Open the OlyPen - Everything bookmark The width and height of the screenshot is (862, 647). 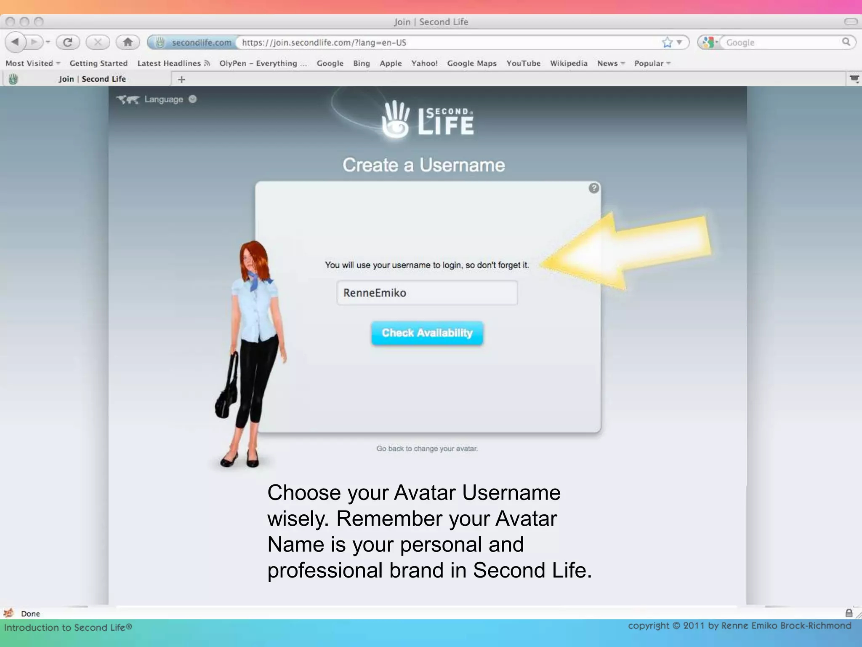tap(263, 64)
